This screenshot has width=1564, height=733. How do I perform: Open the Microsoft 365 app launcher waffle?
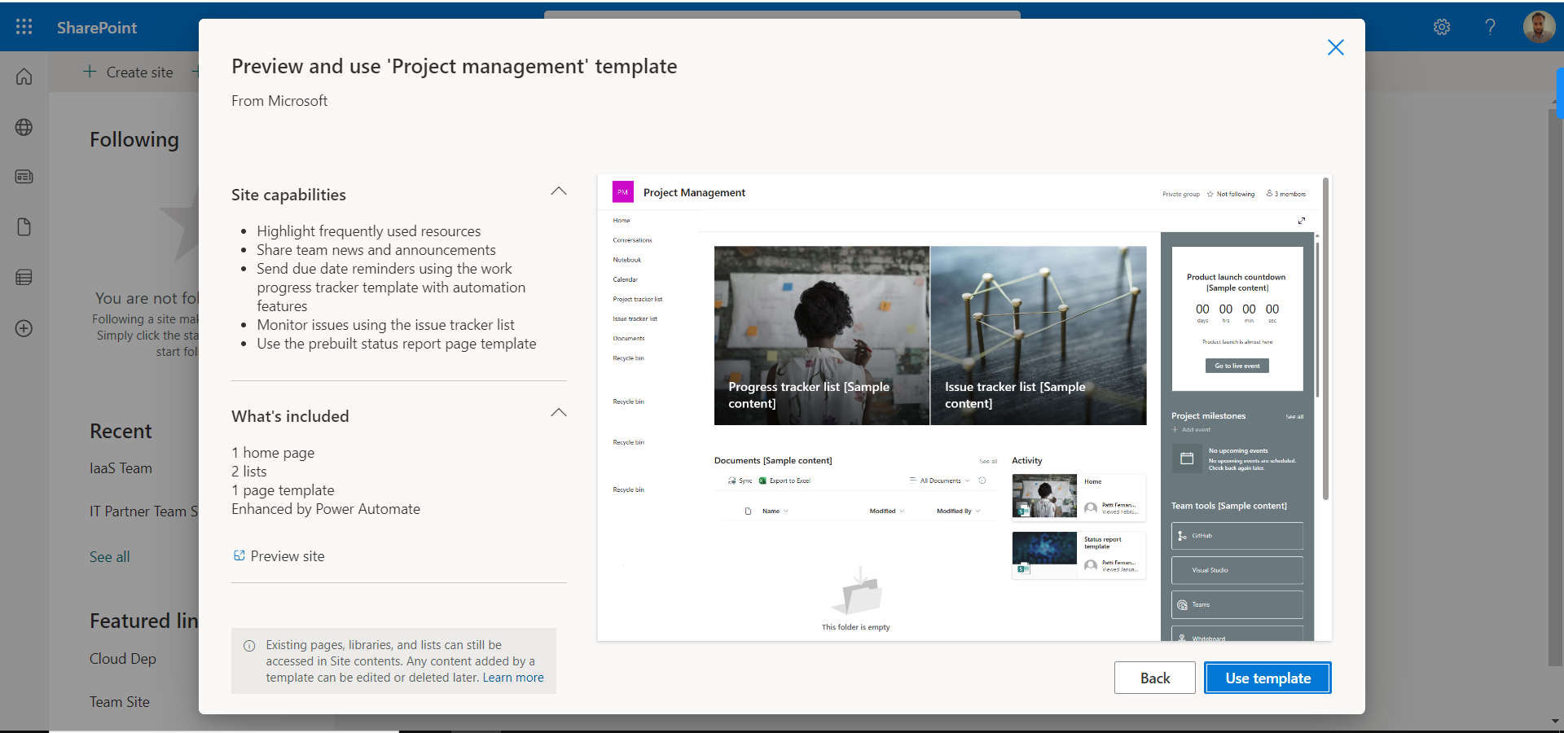24,27
